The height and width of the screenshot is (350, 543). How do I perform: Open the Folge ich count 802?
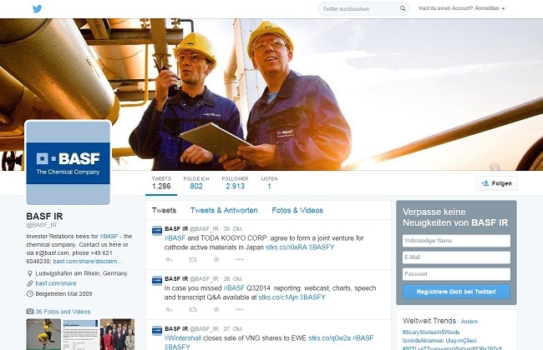[196, 183]
